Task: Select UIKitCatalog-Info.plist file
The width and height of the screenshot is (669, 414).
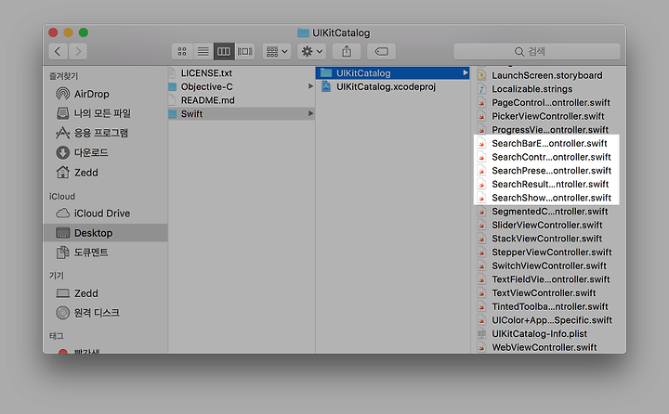Action: (x=548, y=334)
